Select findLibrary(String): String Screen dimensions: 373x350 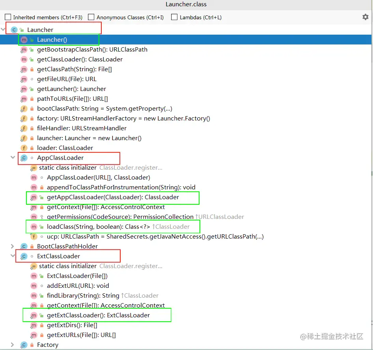pos(83,296)
